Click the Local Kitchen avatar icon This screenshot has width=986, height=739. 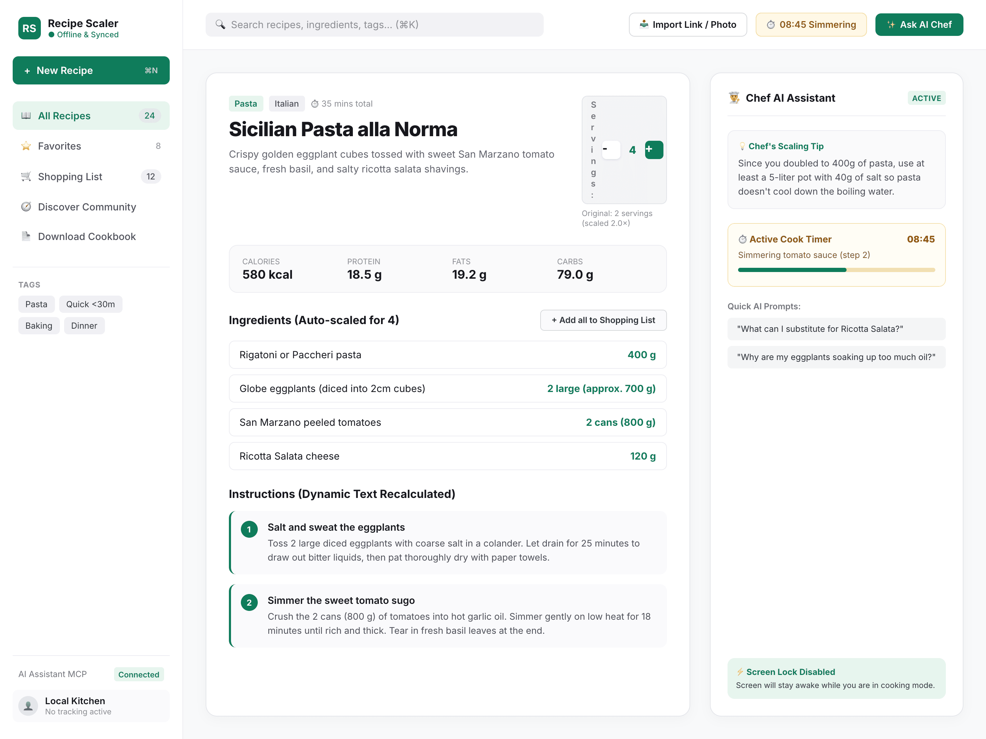click(x=28, y=706)
